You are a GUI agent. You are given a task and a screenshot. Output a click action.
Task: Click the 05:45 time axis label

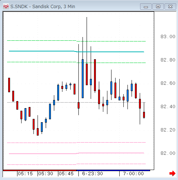(66, 174)
